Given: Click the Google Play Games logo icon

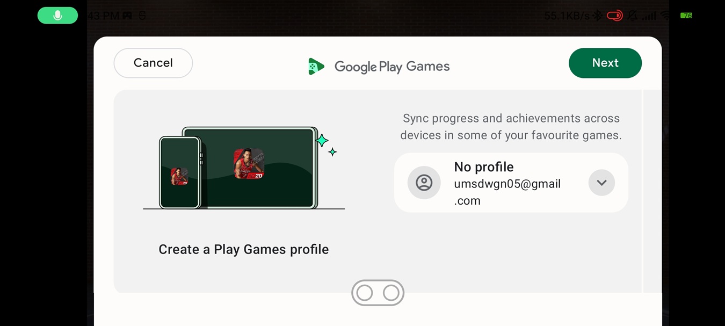Looking at the screenshot, I should [x=316, y=67].
